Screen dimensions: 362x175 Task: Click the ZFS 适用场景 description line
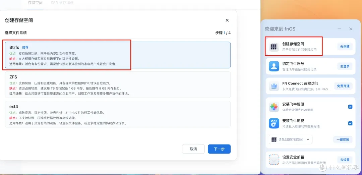[x=69, y=94]
